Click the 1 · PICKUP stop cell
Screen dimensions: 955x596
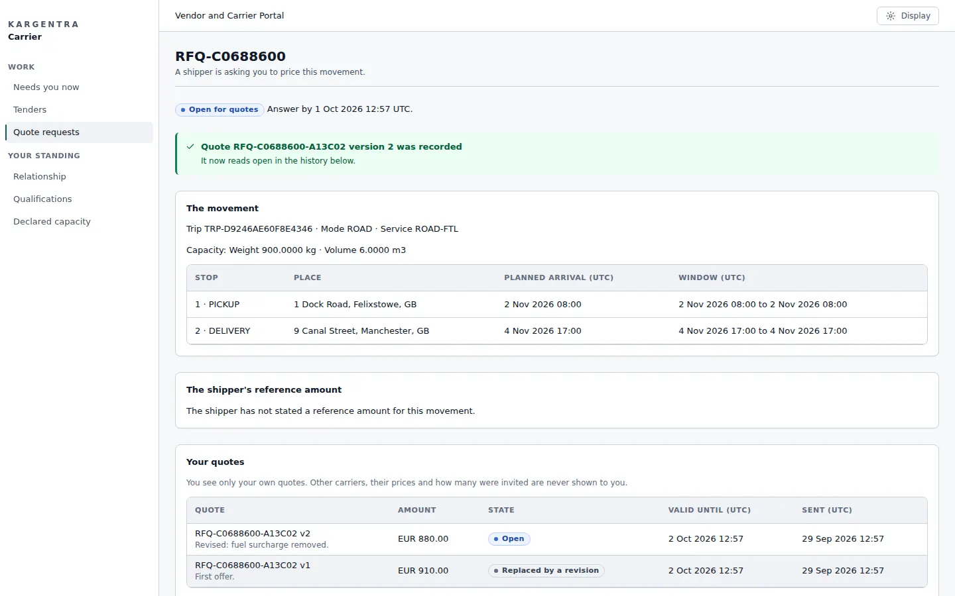pyautogui.click(x=217, y=305)
